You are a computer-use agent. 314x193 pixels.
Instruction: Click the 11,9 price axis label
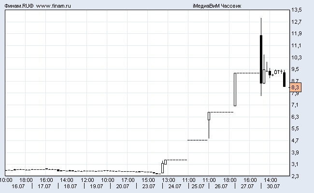click(x=297, y=33)
